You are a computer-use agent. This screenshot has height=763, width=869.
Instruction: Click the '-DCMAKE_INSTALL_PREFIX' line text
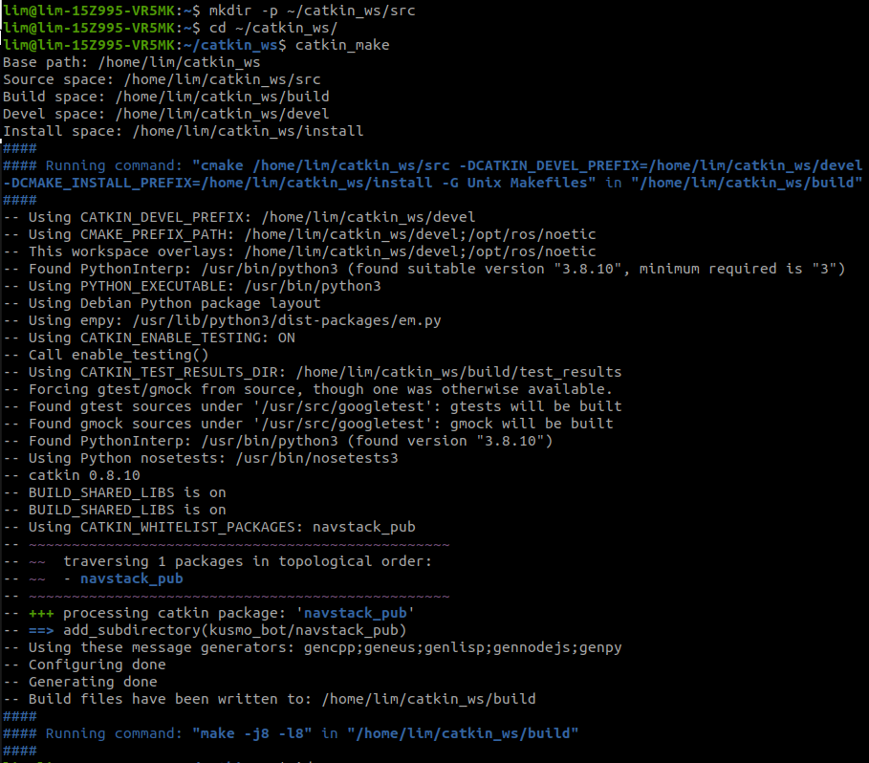click(432, 183)
